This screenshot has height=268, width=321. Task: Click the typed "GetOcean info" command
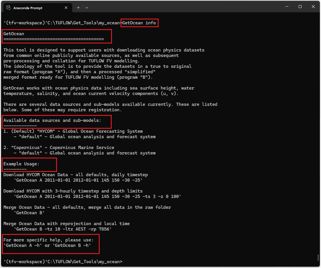click(x=139, y=23)
